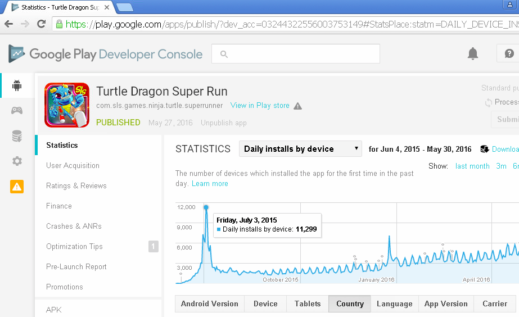Image resolution: width=519 pixels, height=317 pixels.
Task: Click the green padlock in the address bar
Action: pos(59,24)
